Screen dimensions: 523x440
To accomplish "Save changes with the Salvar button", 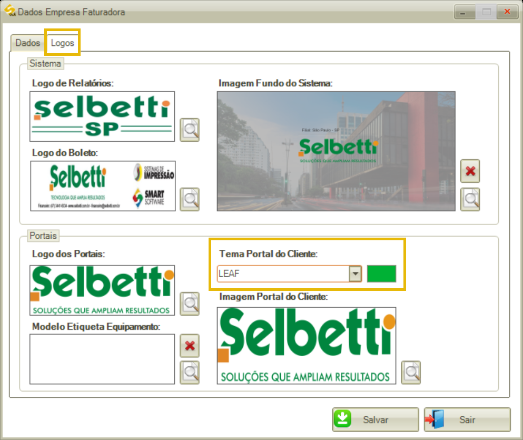I will coord(376,419).
